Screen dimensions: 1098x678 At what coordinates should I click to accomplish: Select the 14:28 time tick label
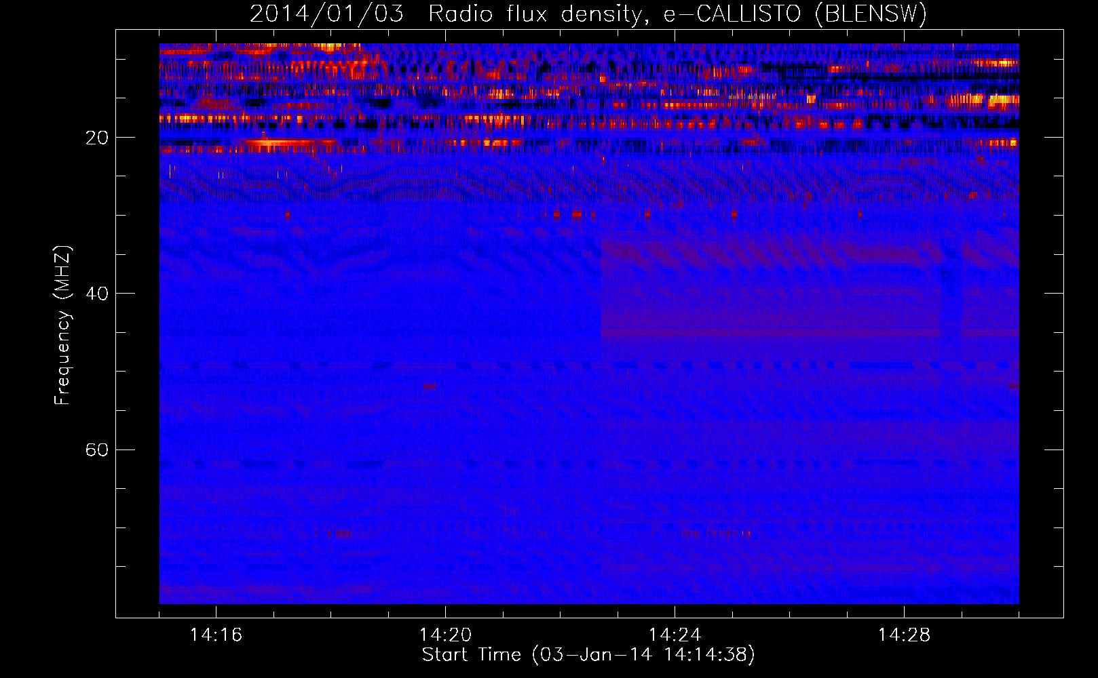tap(904, 635)
